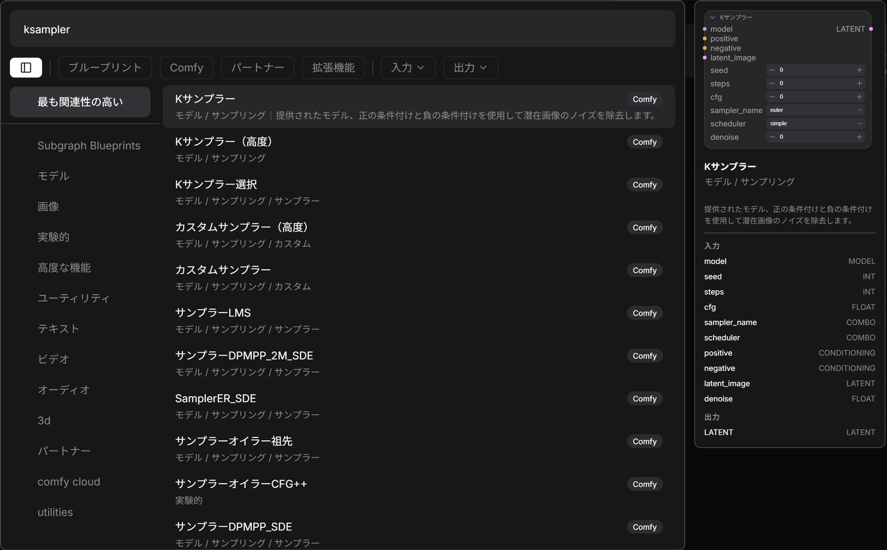This screenshot has height=550, width=887.
Task: Expand the 出力 filter dropdown
Action: click(x=471, y=68)
